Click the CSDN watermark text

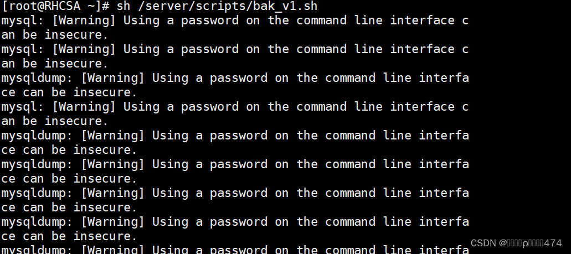(x=516, y=243)
